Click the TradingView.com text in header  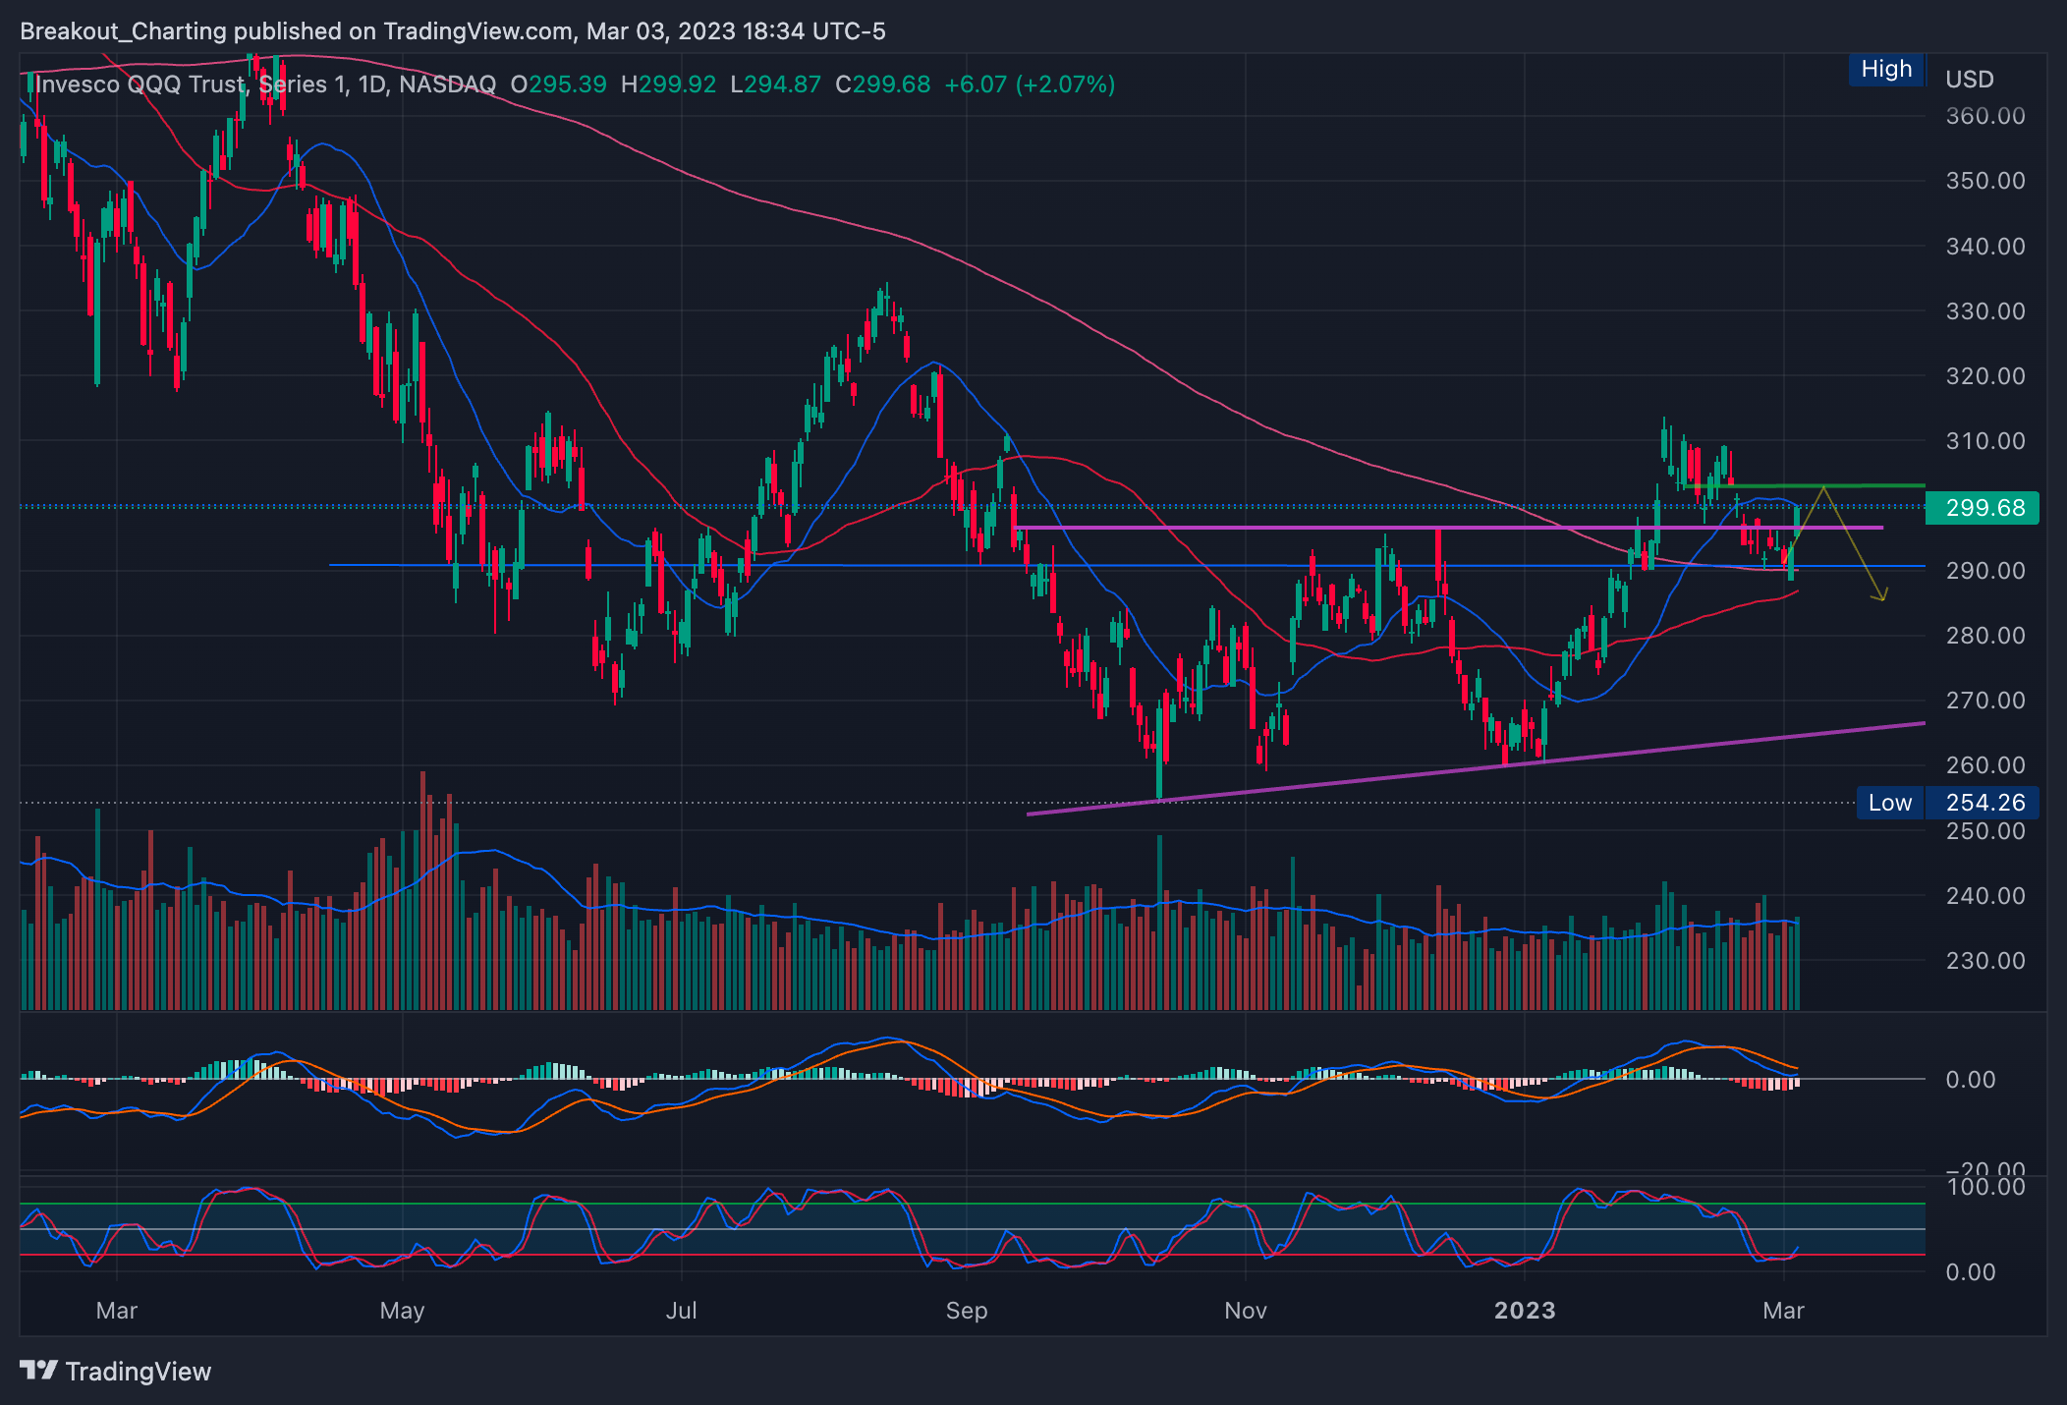tap(477, 31)
